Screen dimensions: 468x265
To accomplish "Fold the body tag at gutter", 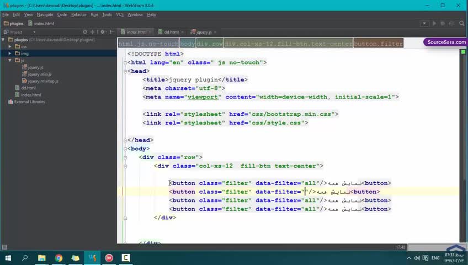I will coord(125,149).
